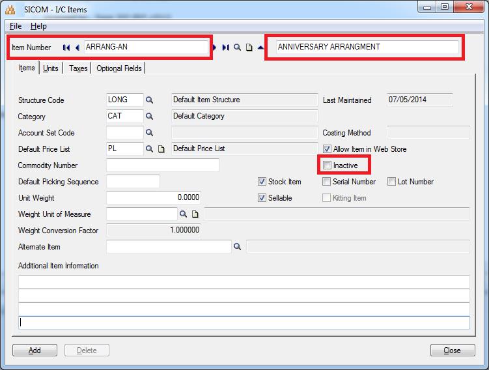Click the Kitting Item checkbox

pyautogui.click(x=326, y=197)
